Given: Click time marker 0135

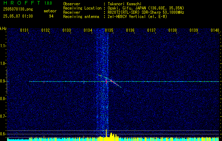Looking at the screenshot, I should click(x=109, y=30).
